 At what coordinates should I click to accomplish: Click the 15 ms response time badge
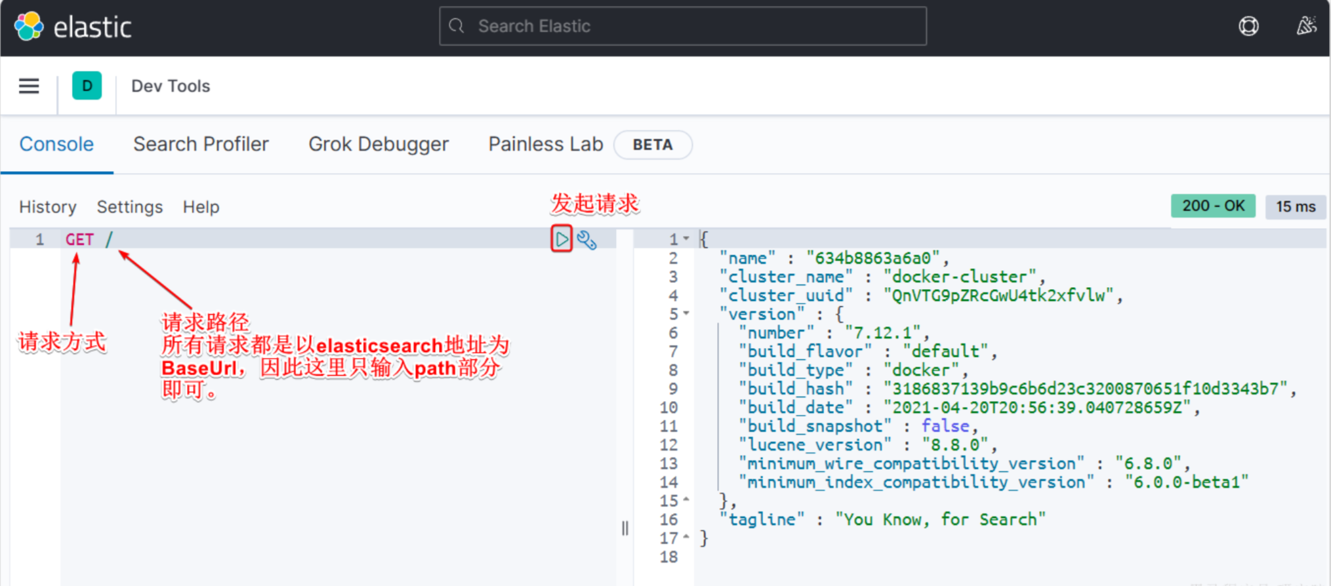1295,206
